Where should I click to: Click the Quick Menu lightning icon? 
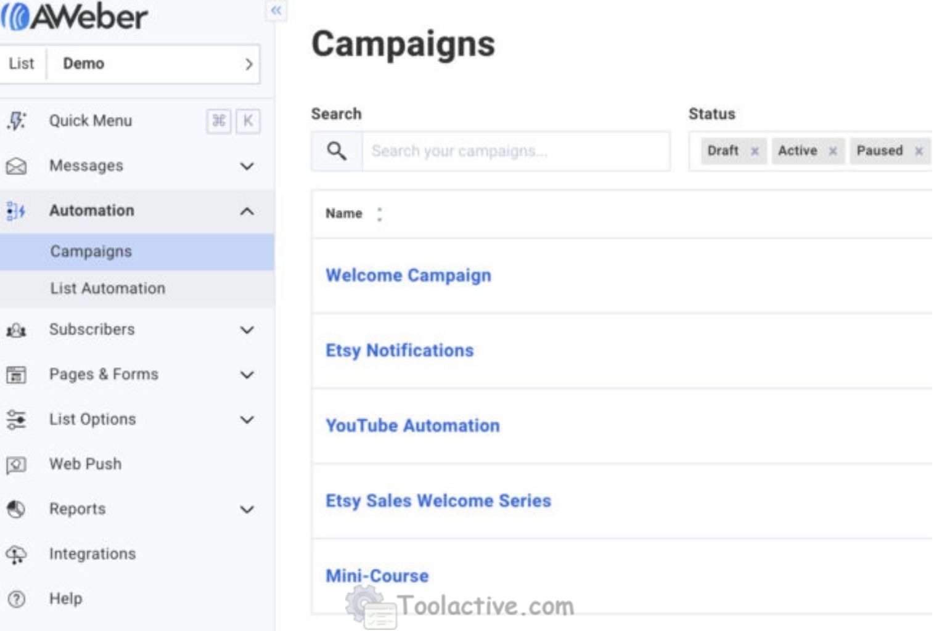coord(17,121)
